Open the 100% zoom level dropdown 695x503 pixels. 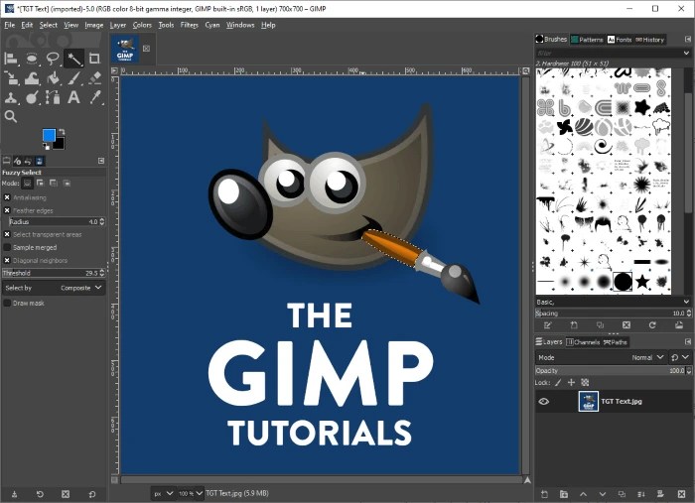[191, 493]
